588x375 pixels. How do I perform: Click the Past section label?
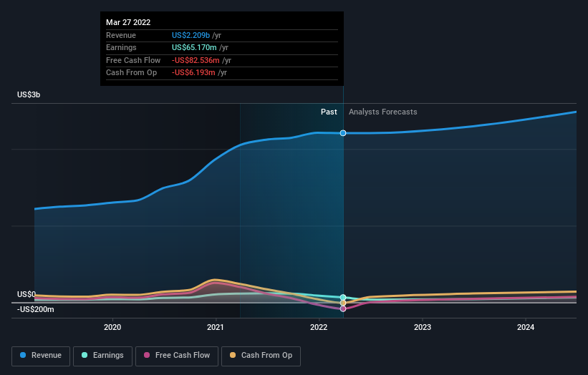[x=329, y=112]
